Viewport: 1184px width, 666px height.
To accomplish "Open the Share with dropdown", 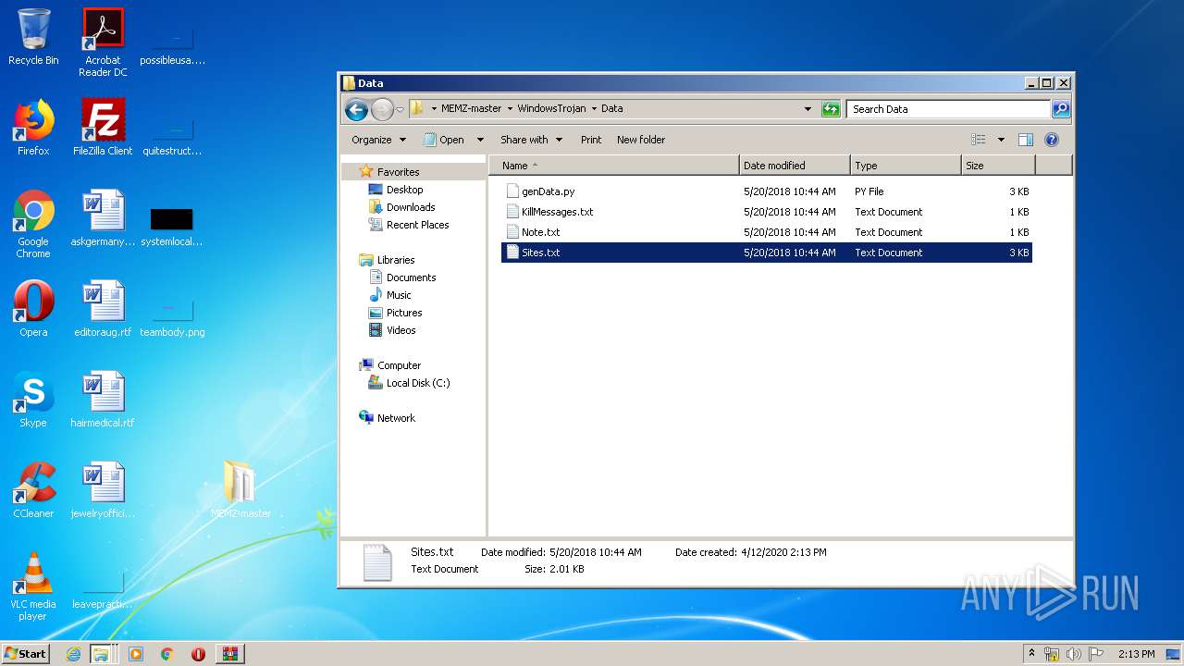I will pyautogui.click(x=531, y=140).
